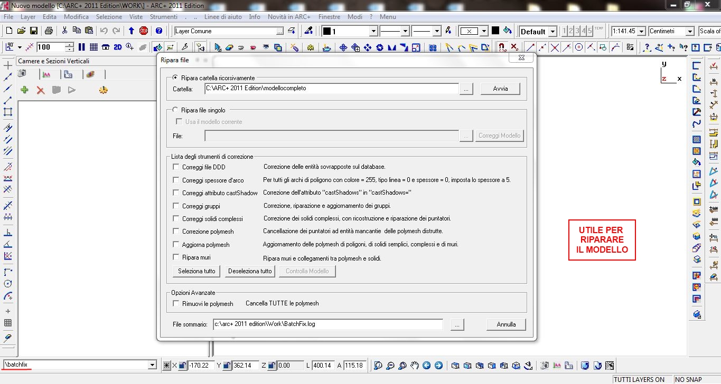721x384 pixels.
Task: Click the four-arrow move icon
Action: 343,47
